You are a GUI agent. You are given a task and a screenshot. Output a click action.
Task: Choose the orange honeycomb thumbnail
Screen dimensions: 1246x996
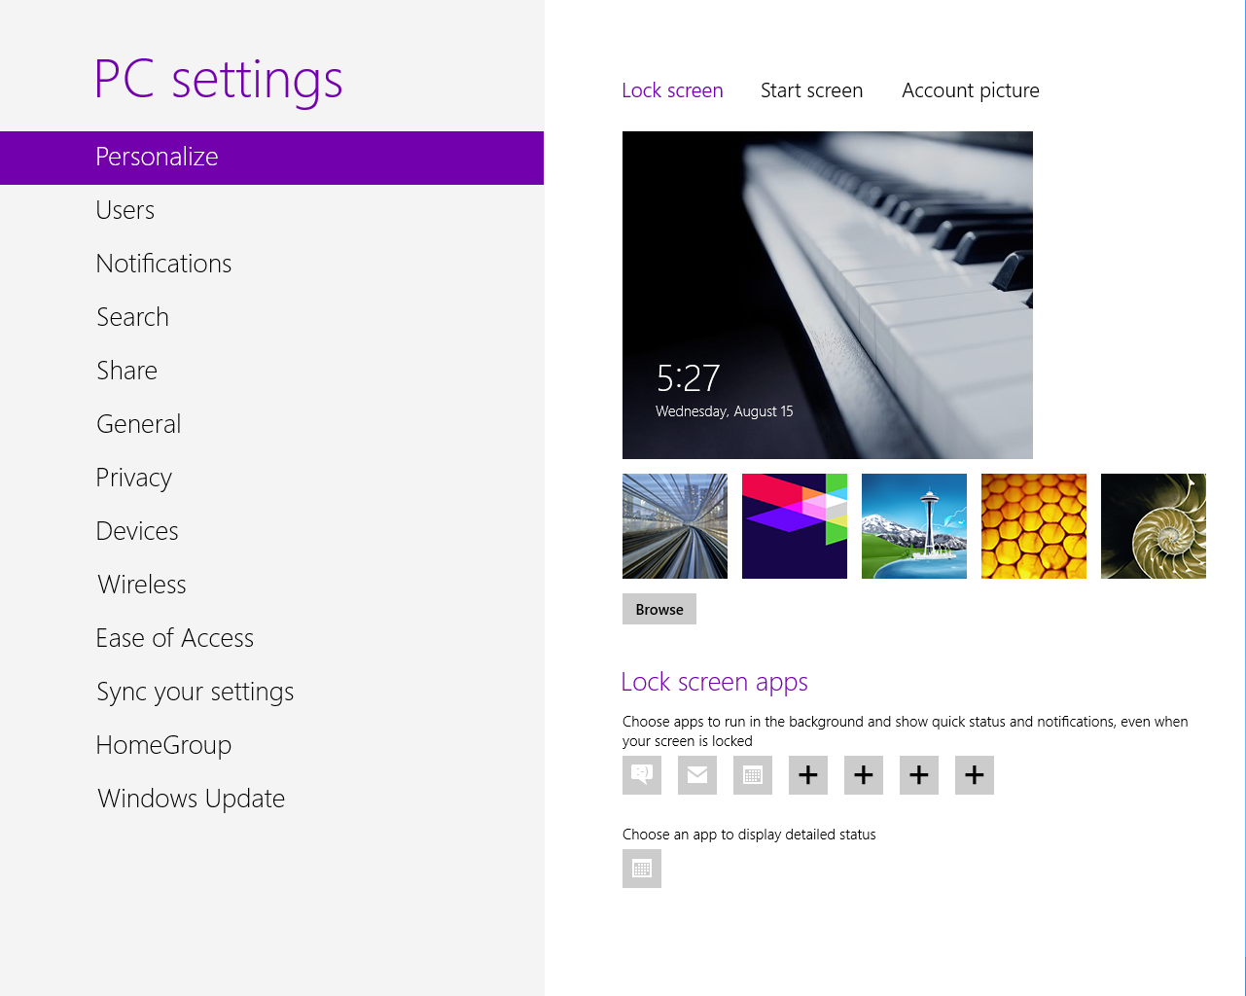(x=1034, y=526)
